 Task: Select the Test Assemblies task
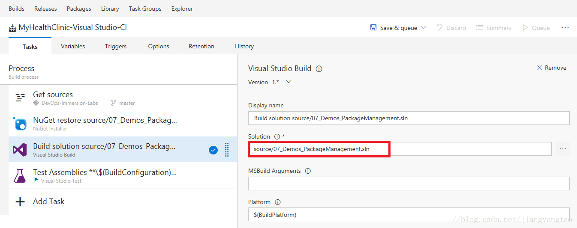tap(123, 175)
